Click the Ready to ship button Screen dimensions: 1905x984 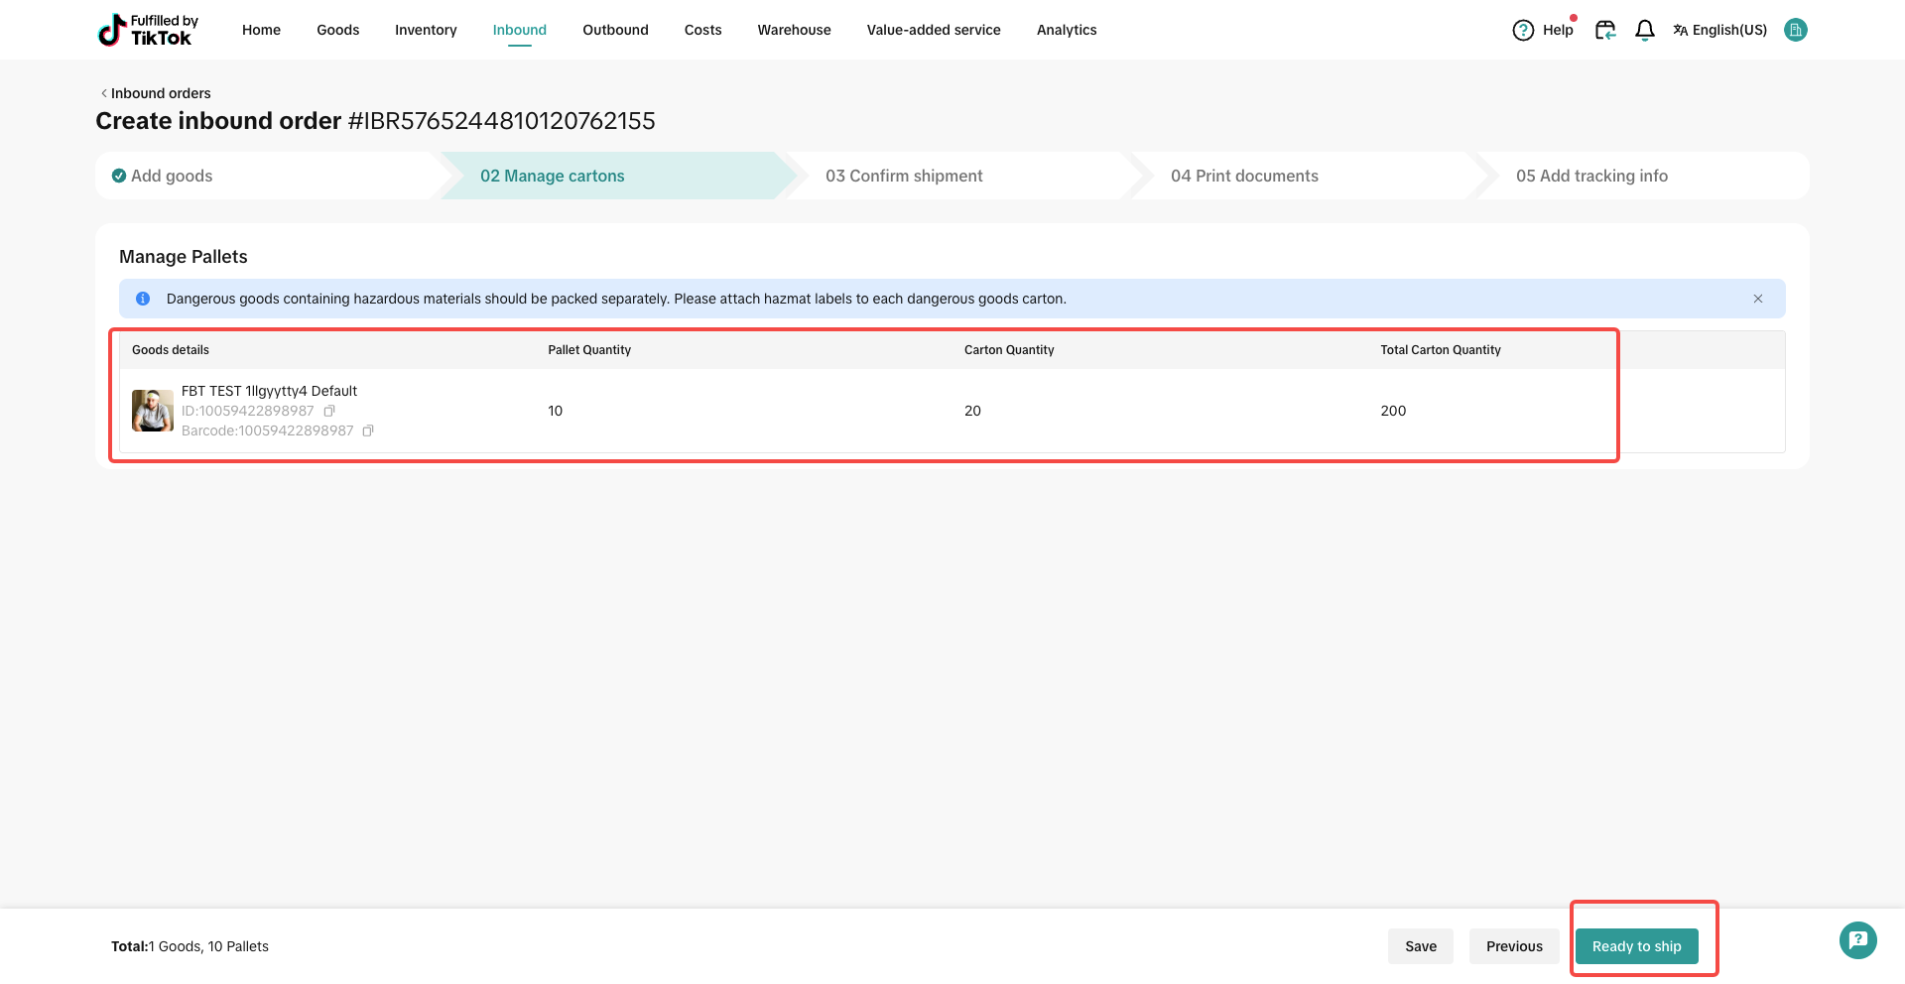click(1636, 946)
